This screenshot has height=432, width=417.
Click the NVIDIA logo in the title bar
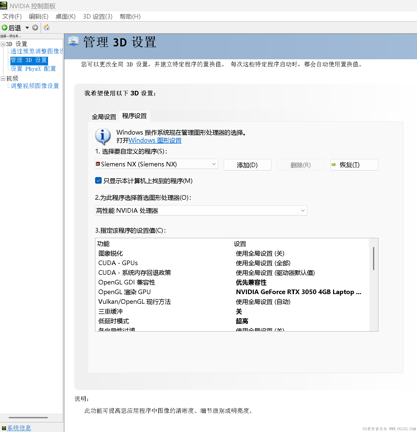click(4, 6)
